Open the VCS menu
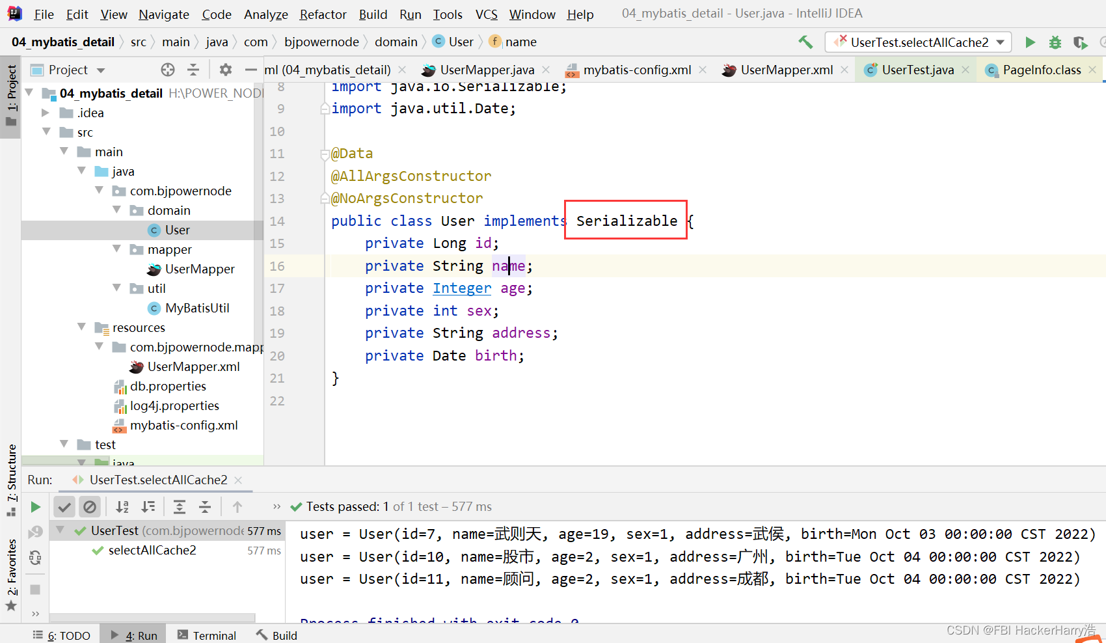The width and height of the screenshot is (1106, 643). click(486, 14)
